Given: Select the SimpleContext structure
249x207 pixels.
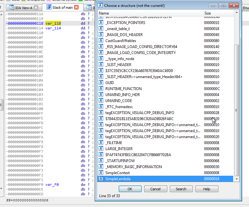Looking at the screenshot, I should pos(117,173).
